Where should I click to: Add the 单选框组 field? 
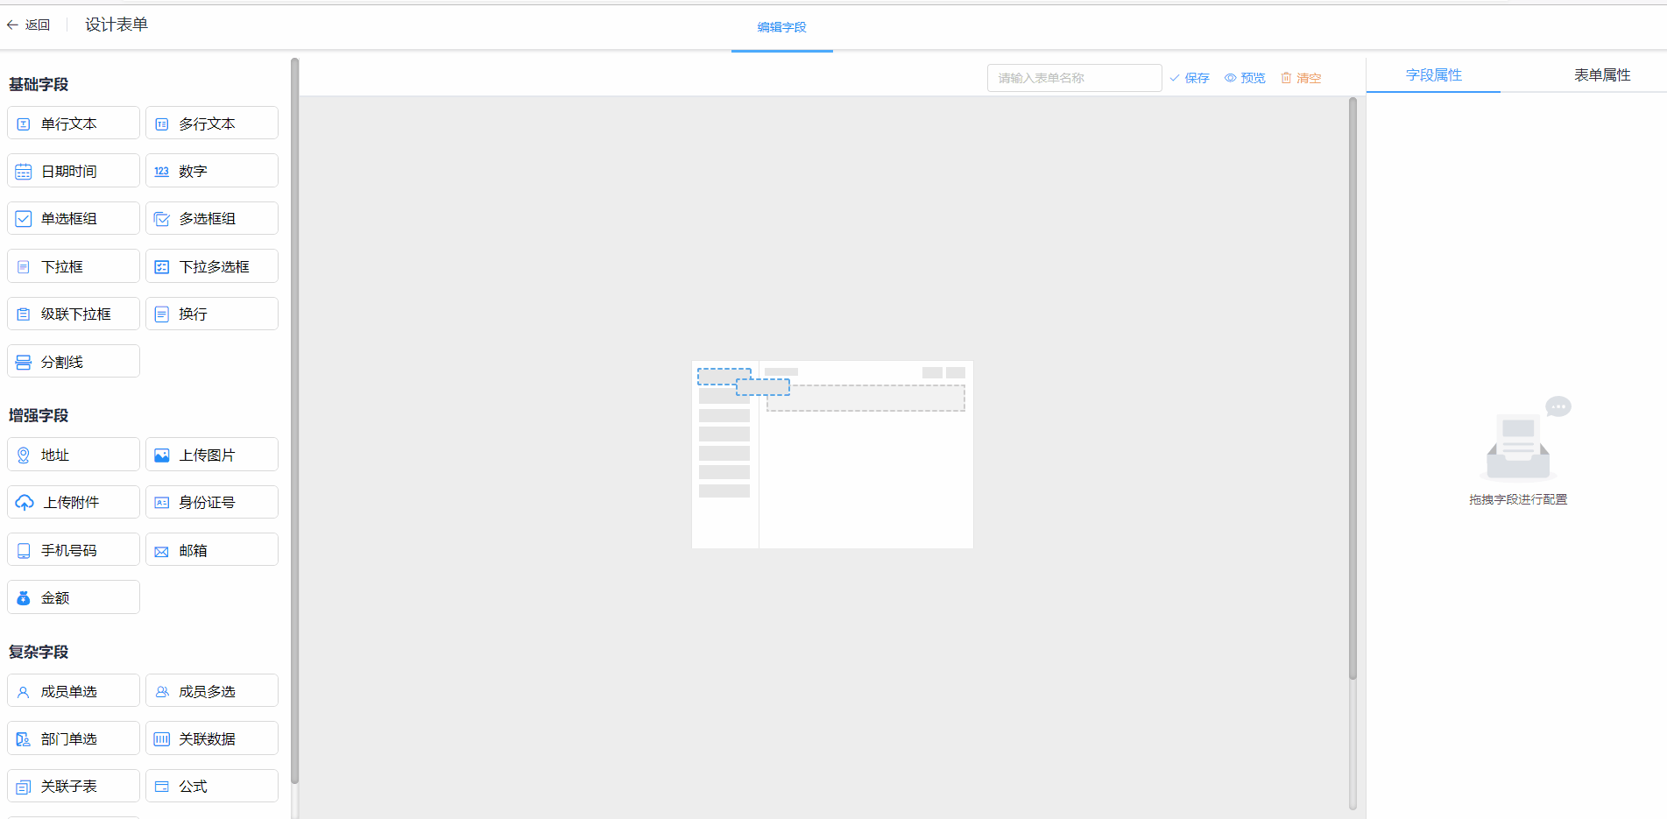(x=74, y=218)
